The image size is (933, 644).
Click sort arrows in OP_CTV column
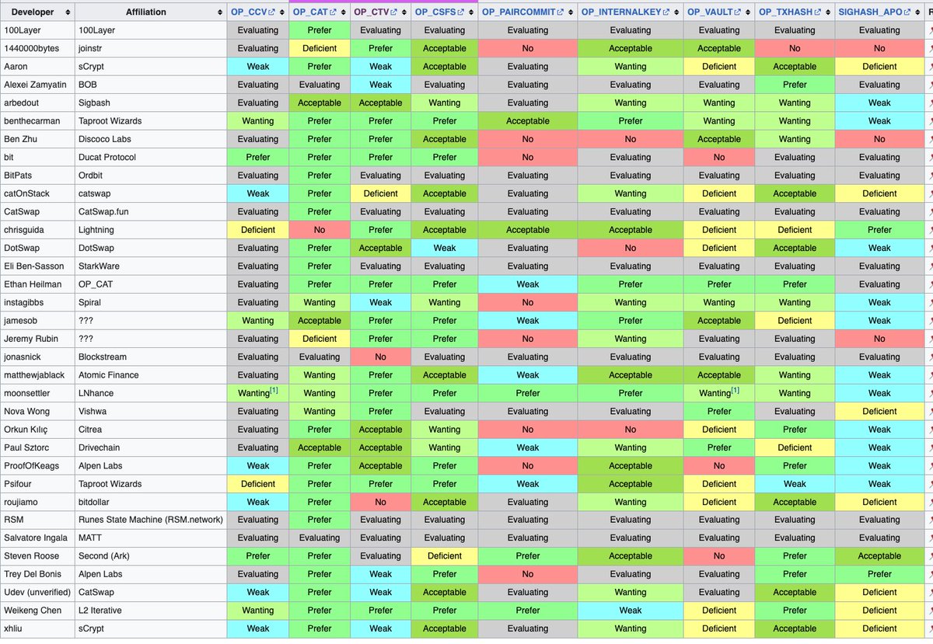pyautogui.click(x=404, y=12)
